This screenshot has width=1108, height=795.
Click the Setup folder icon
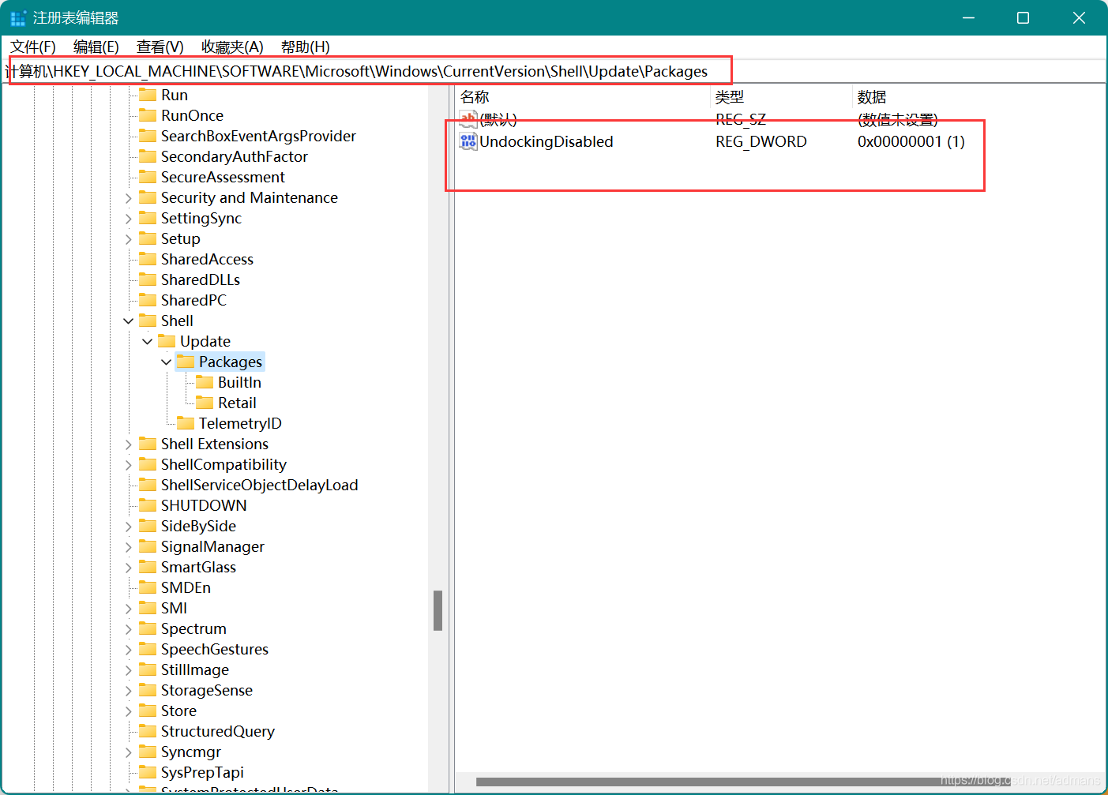pos(148,238)
